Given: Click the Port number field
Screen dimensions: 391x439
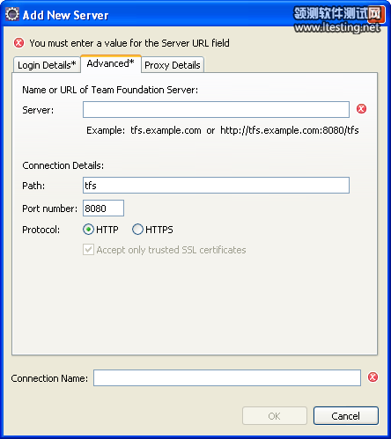Looking at the screenshot, I should [x=103, y=209].
